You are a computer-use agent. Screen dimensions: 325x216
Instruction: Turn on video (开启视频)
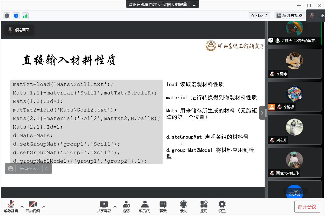coord(33,207)
